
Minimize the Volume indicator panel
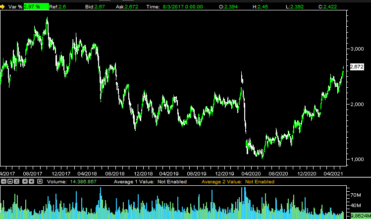click(3, 182)
